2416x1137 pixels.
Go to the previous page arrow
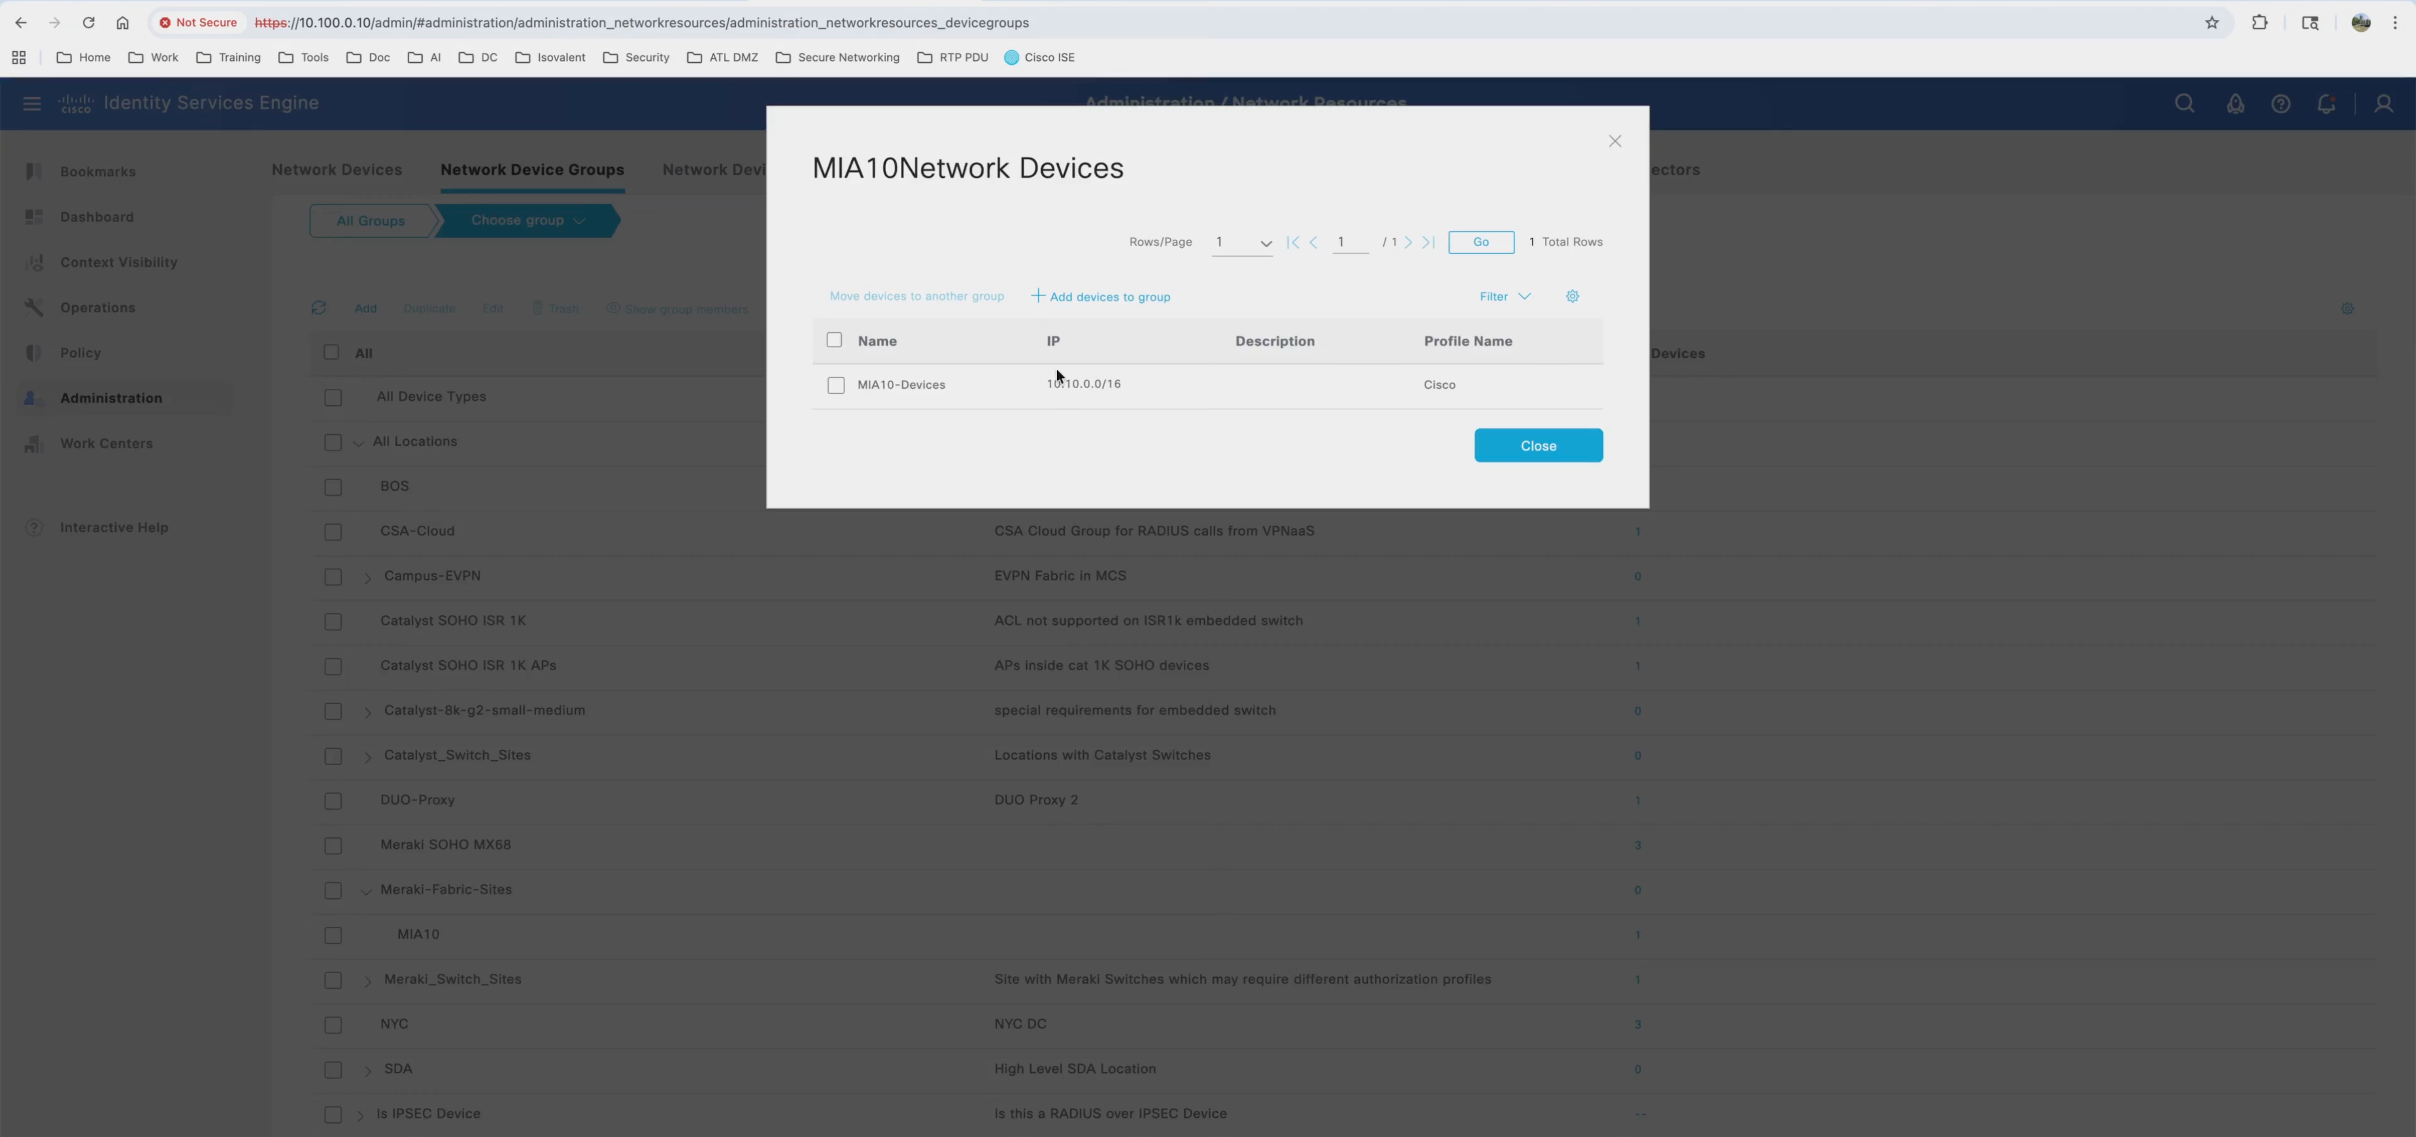[x=1314, y=242]
